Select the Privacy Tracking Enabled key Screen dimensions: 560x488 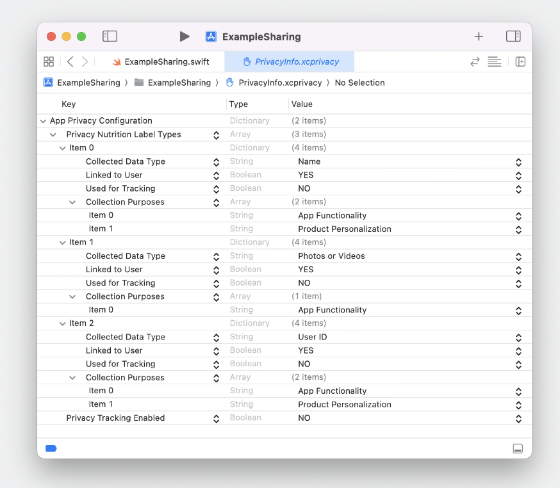(x=115, y=418)
